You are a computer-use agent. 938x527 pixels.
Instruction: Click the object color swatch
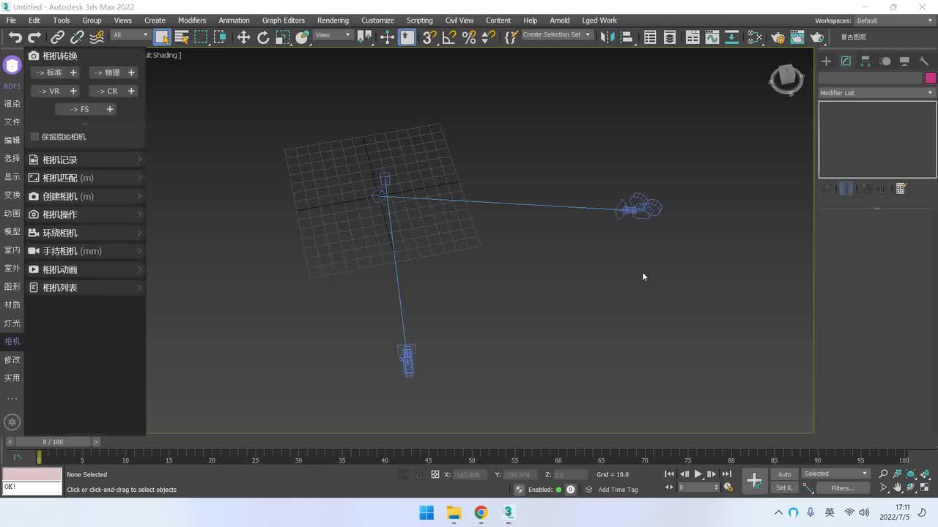(x=930, y=78)
